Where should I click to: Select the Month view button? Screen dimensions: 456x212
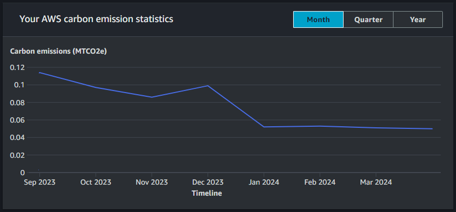click(x=318, y=19)
